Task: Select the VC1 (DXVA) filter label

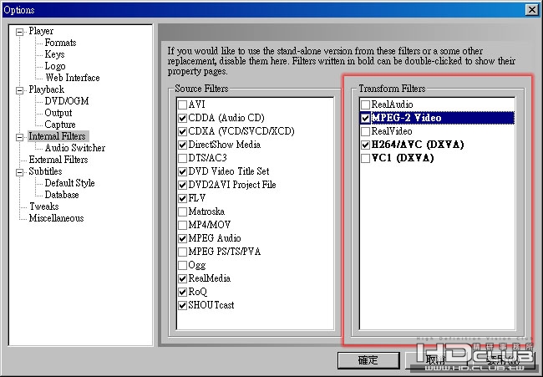Action: [403, 158]
